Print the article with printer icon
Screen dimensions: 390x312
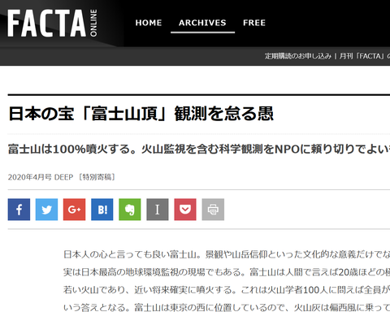[213, 210]
